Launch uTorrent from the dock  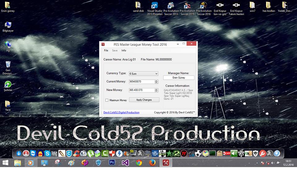(x=91, y=153)
